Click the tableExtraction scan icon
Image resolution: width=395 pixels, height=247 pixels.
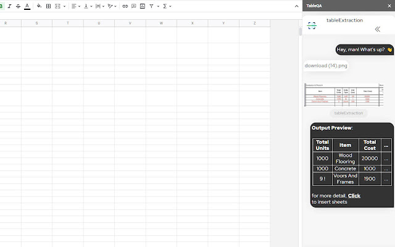(x=312, y=25)
